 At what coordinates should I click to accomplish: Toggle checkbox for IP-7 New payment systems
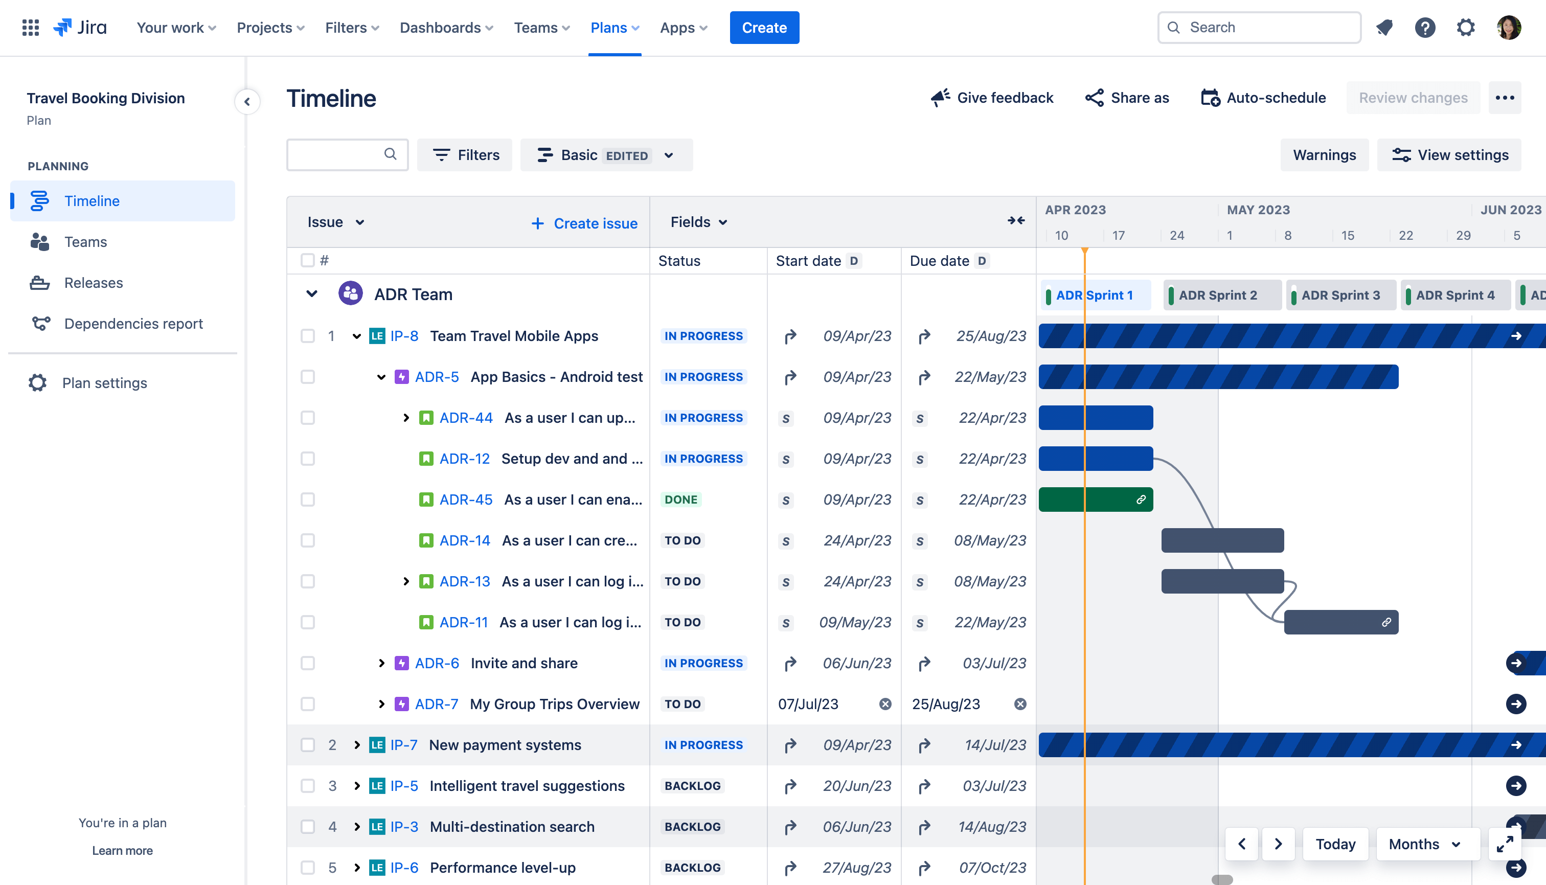[306, 745]
